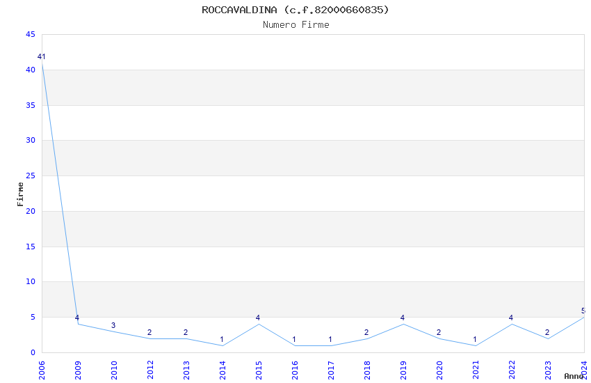Click the y-axis tick label 35
This screenshot has height=383, width=591.
tap(31, 105)
